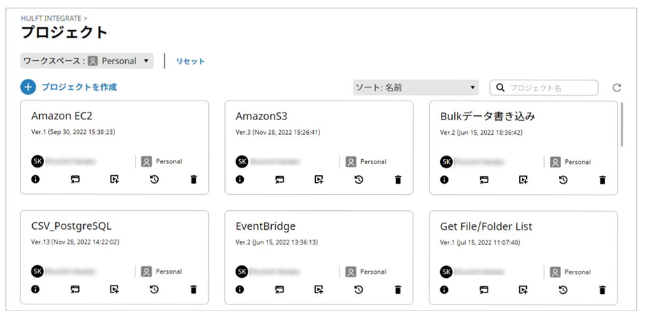Open the ワークスペース Personal dropdown
The height and width of the screenshot is (317, 647).
click(87, 61)
